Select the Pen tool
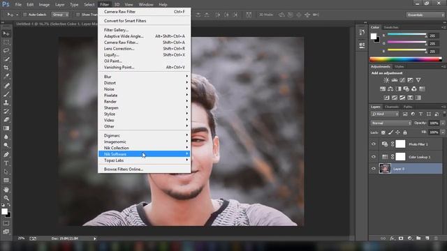The height and width of the screenshot is (251, 447). coord(6,155)
